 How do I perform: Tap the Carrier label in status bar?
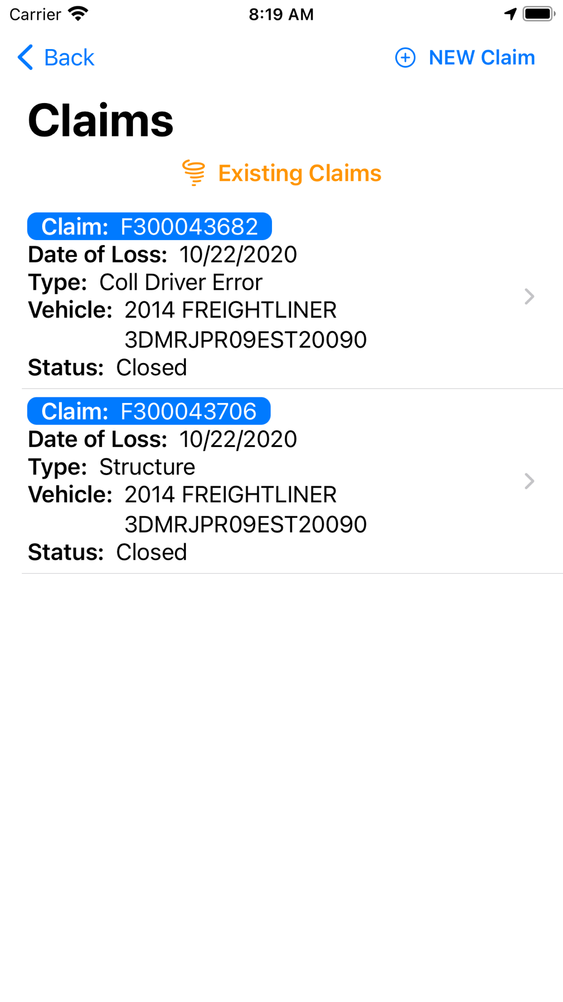click(35, 14)
